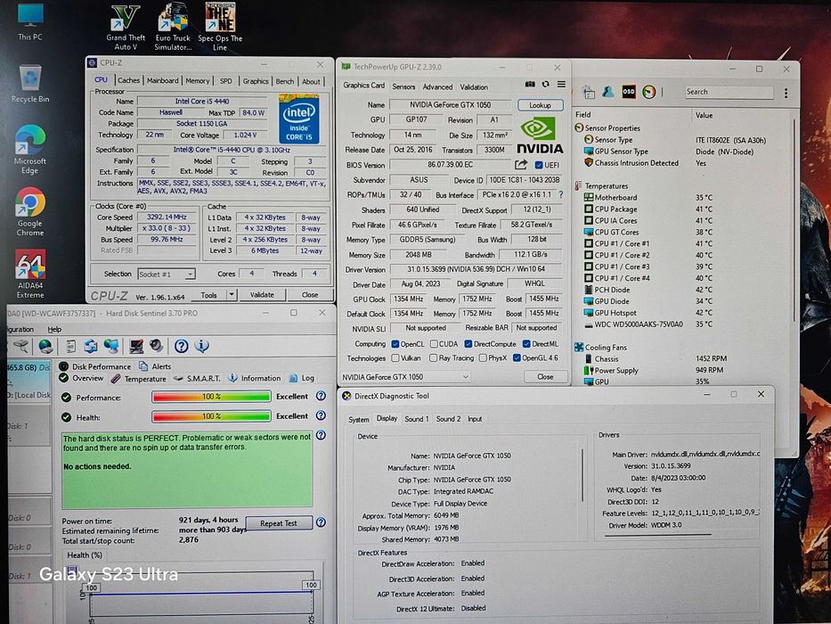Collapse the AIDA64 Temperatures group
831x624 pixels.
[578, 185]
